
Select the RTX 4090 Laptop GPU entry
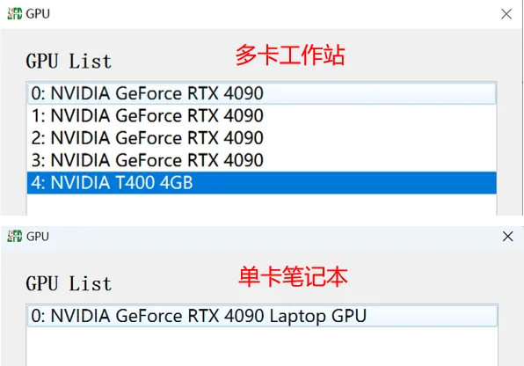262,316
